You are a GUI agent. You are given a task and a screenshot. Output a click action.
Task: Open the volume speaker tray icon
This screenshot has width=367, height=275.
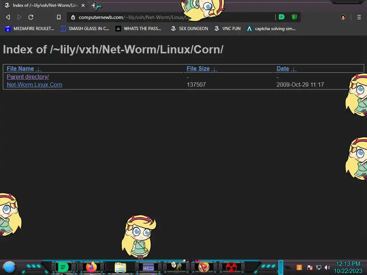coord(327,267)
